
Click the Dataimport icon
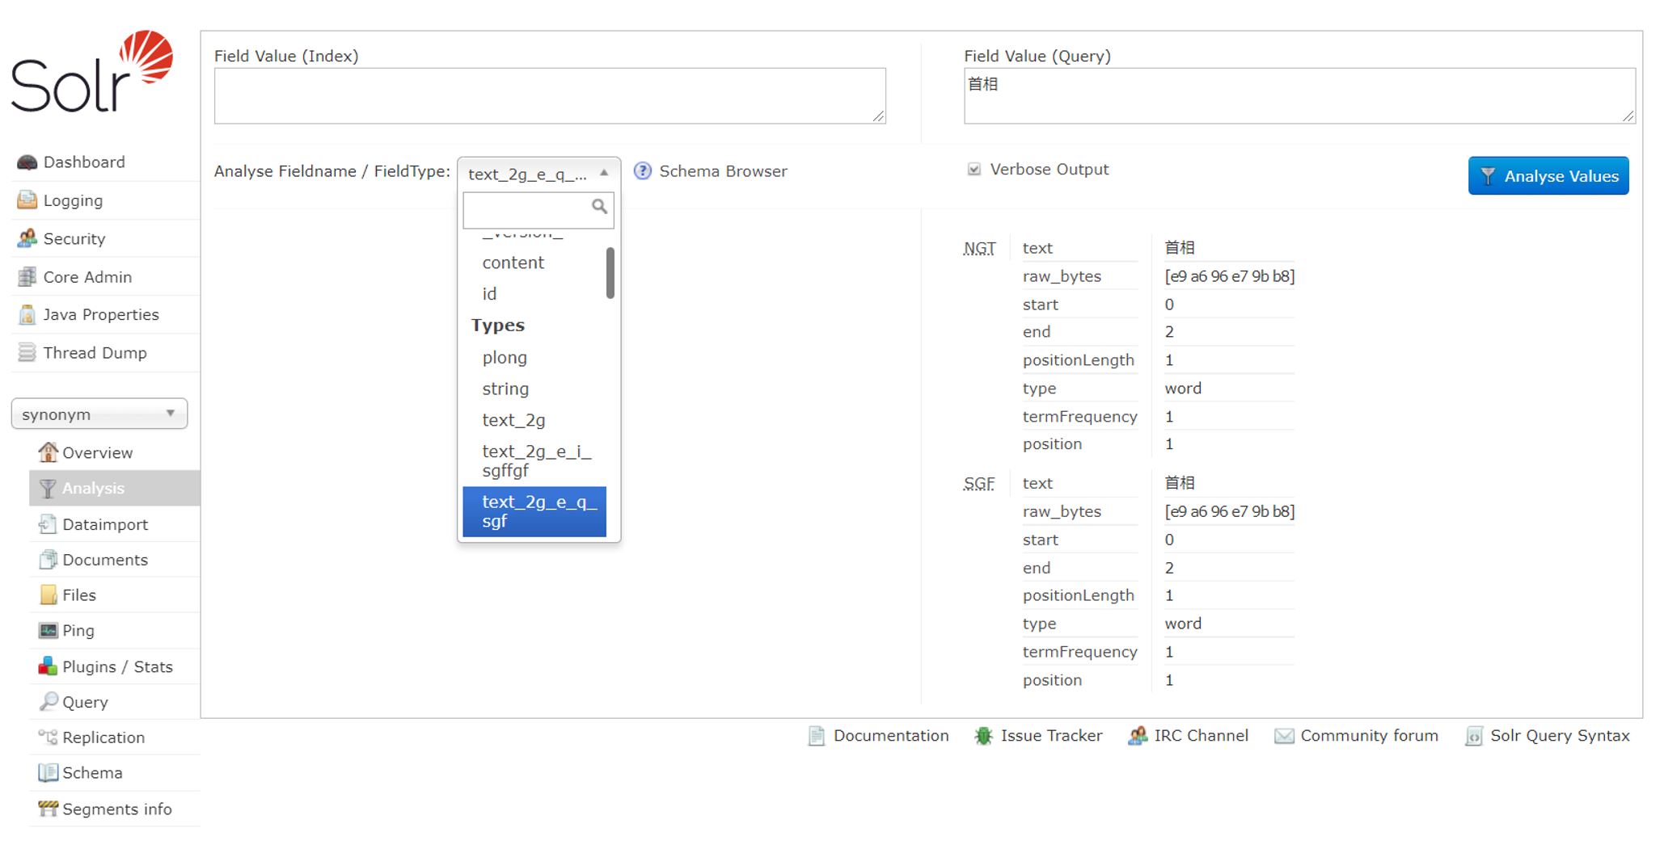(x=49, y=524)
